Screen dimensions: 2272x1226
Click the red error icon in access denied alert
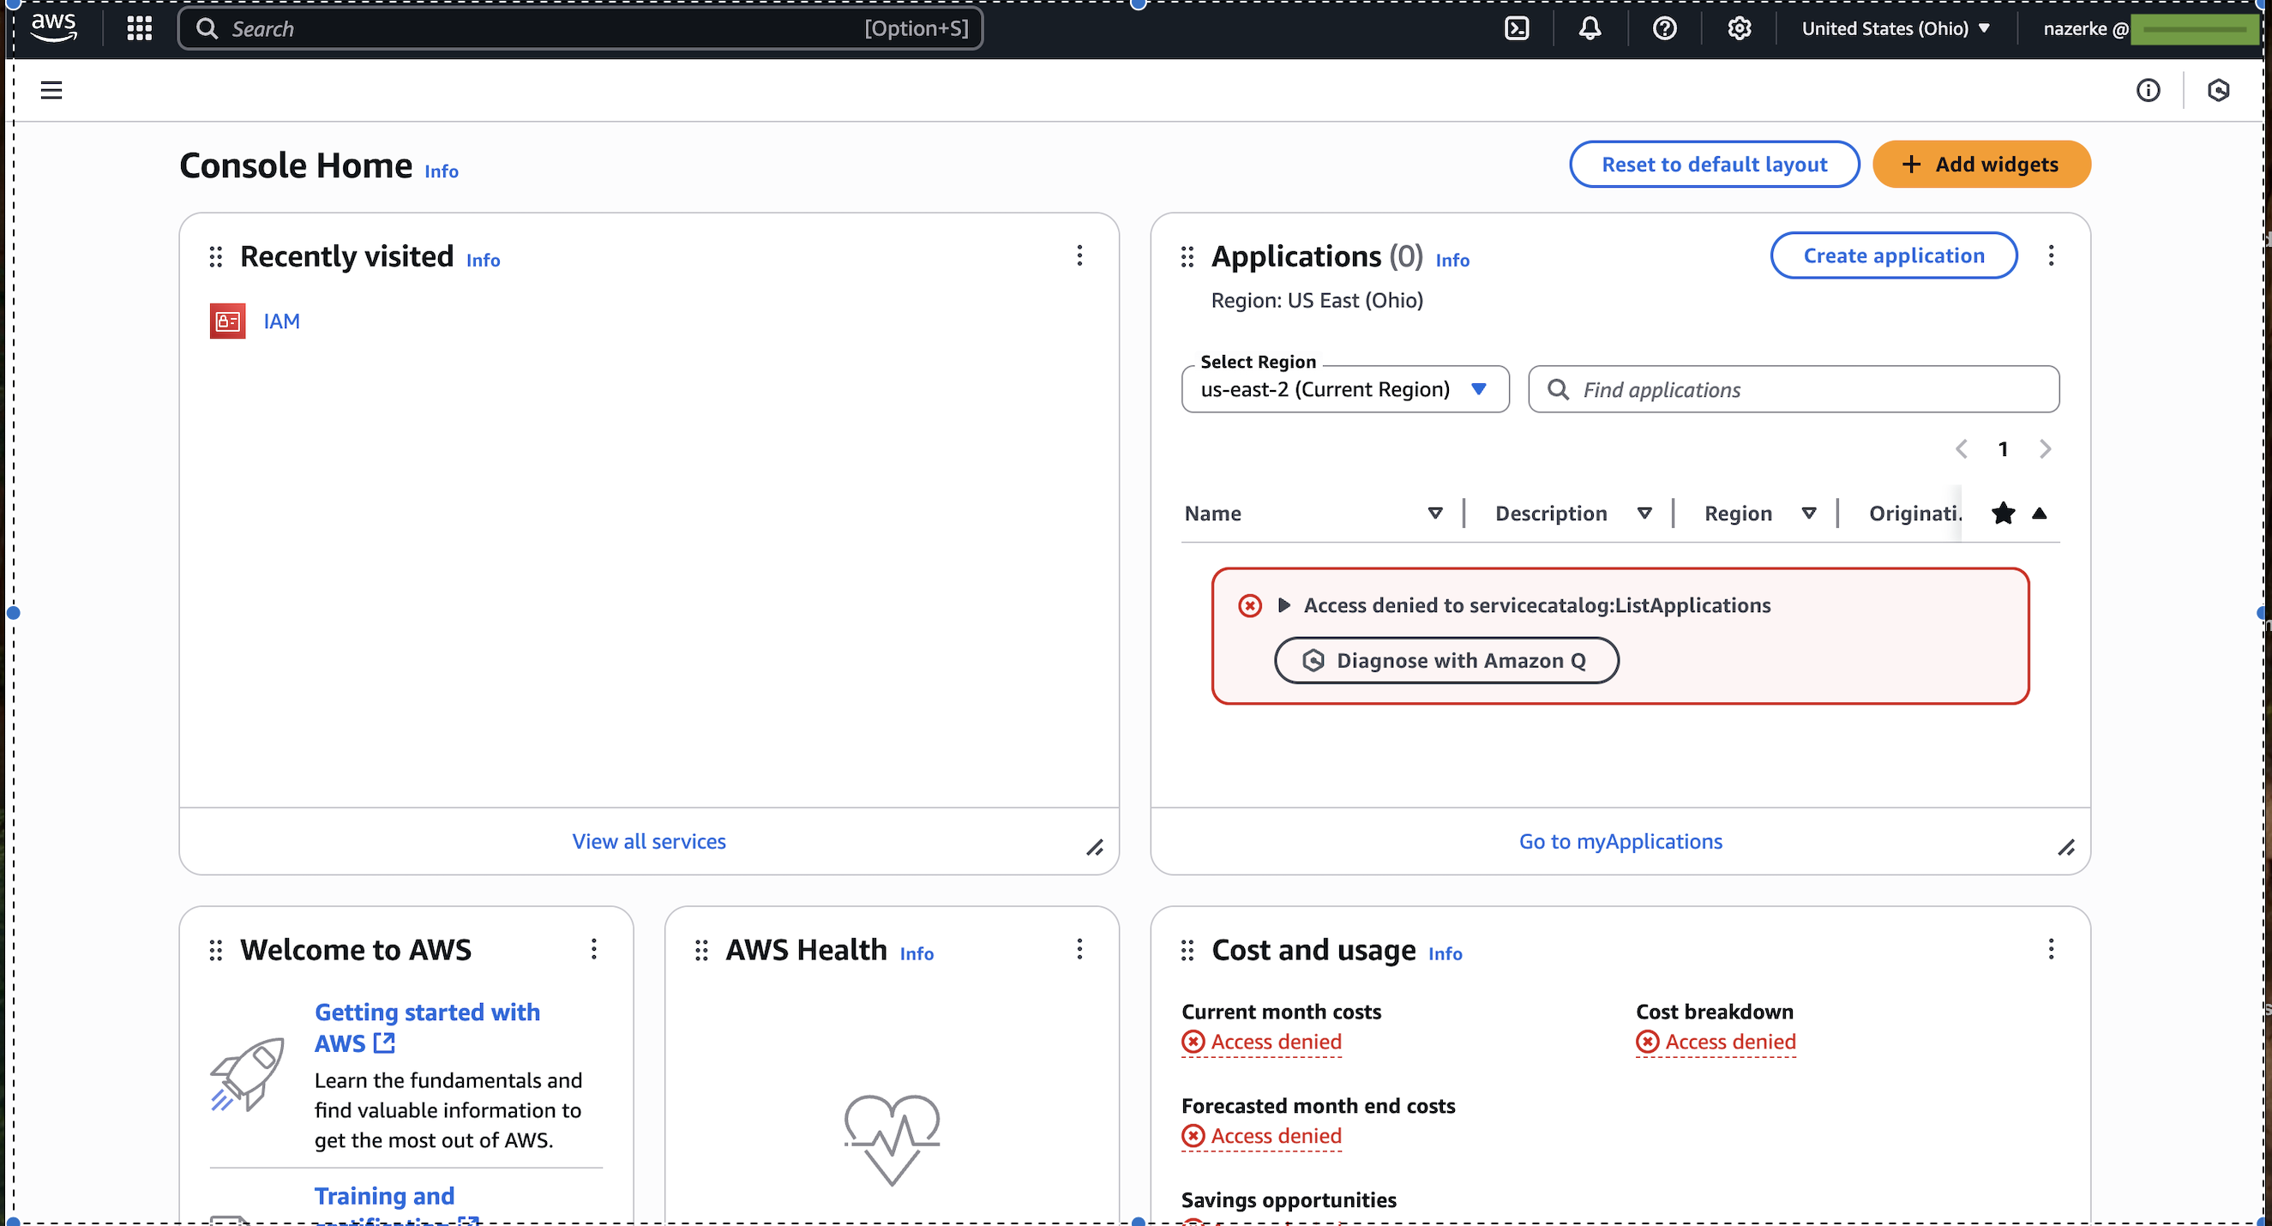(1250, 606)
